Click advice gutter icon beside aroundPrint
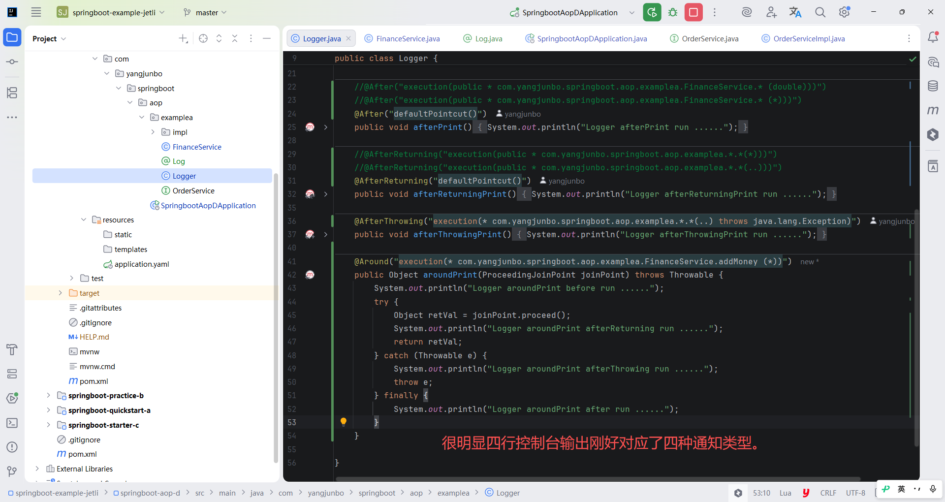 pyautogui.click(x=310, y=275)
